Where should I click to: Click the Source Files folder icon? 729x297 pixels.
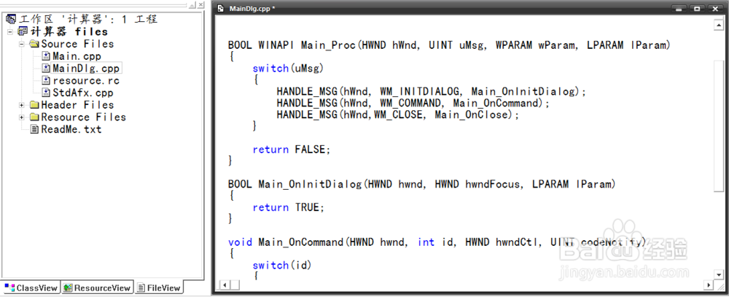coord(34,45)
